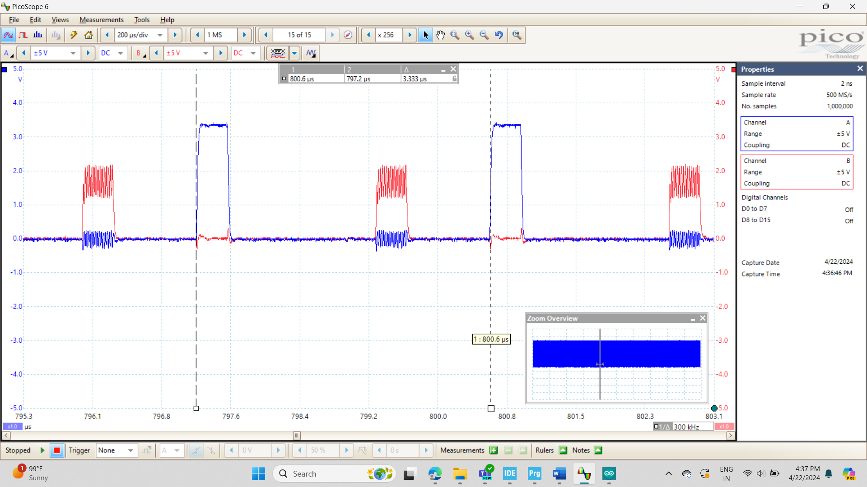This screenshot has width=867, height=487.
Task: Launch PicoScope from the taskbar
Action: (x=584, y=474)
